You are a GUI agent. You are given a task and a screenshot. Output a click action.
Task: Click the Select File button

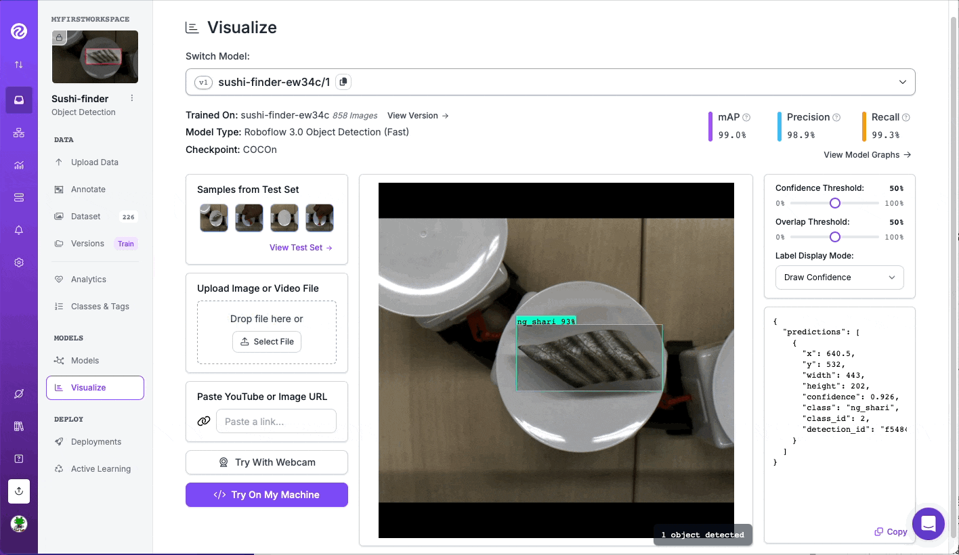(267, 342)
